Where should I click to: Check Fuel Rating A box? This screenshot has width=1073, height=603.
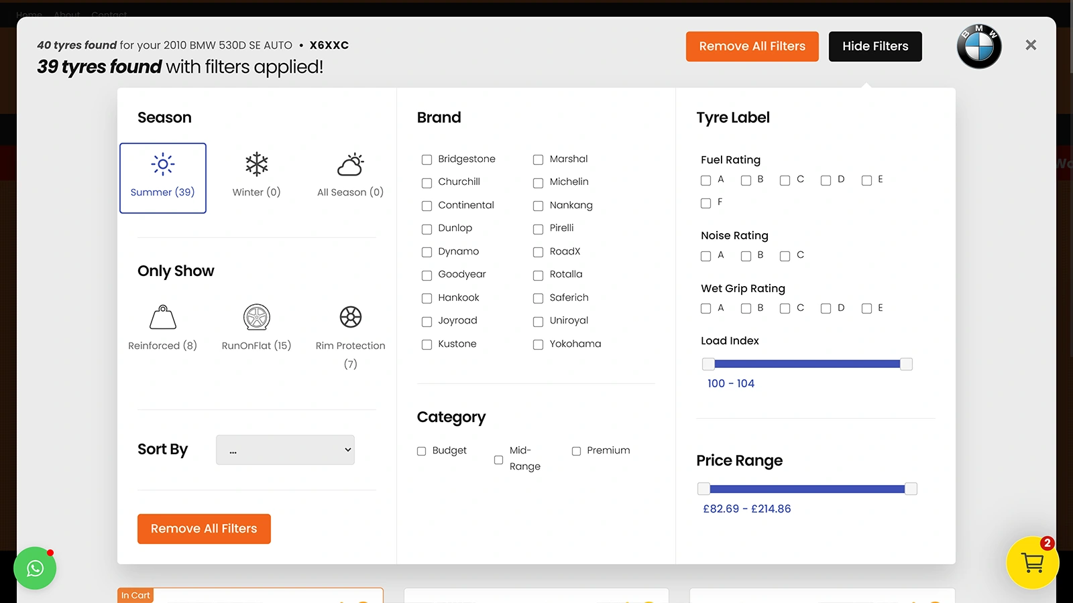click(705, 180)
